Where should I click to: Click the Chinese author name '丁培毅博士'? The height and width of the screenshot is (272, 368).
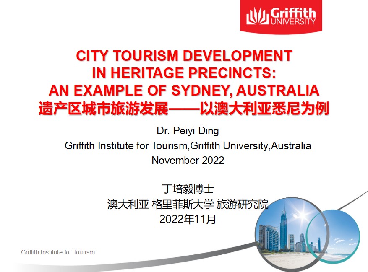pyautogui.click(x=188, y=189)
